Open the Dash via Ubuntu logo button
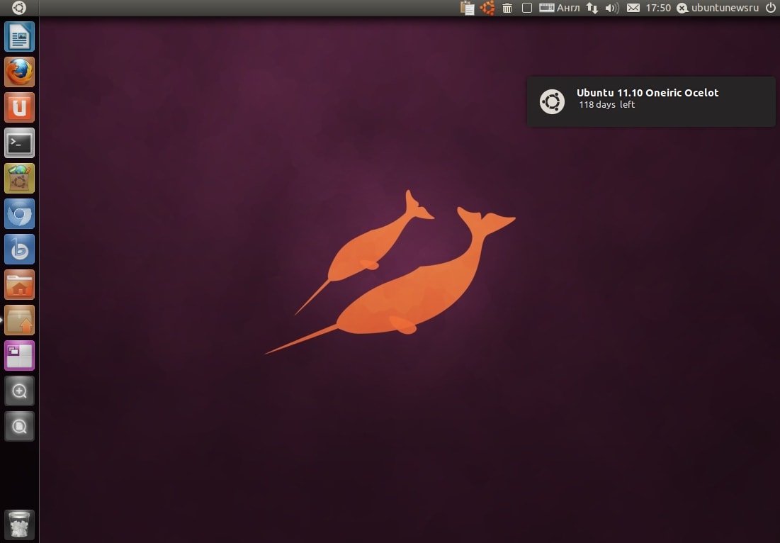The width and height of the screenshot is (780, 543). [x=19, y=8]
